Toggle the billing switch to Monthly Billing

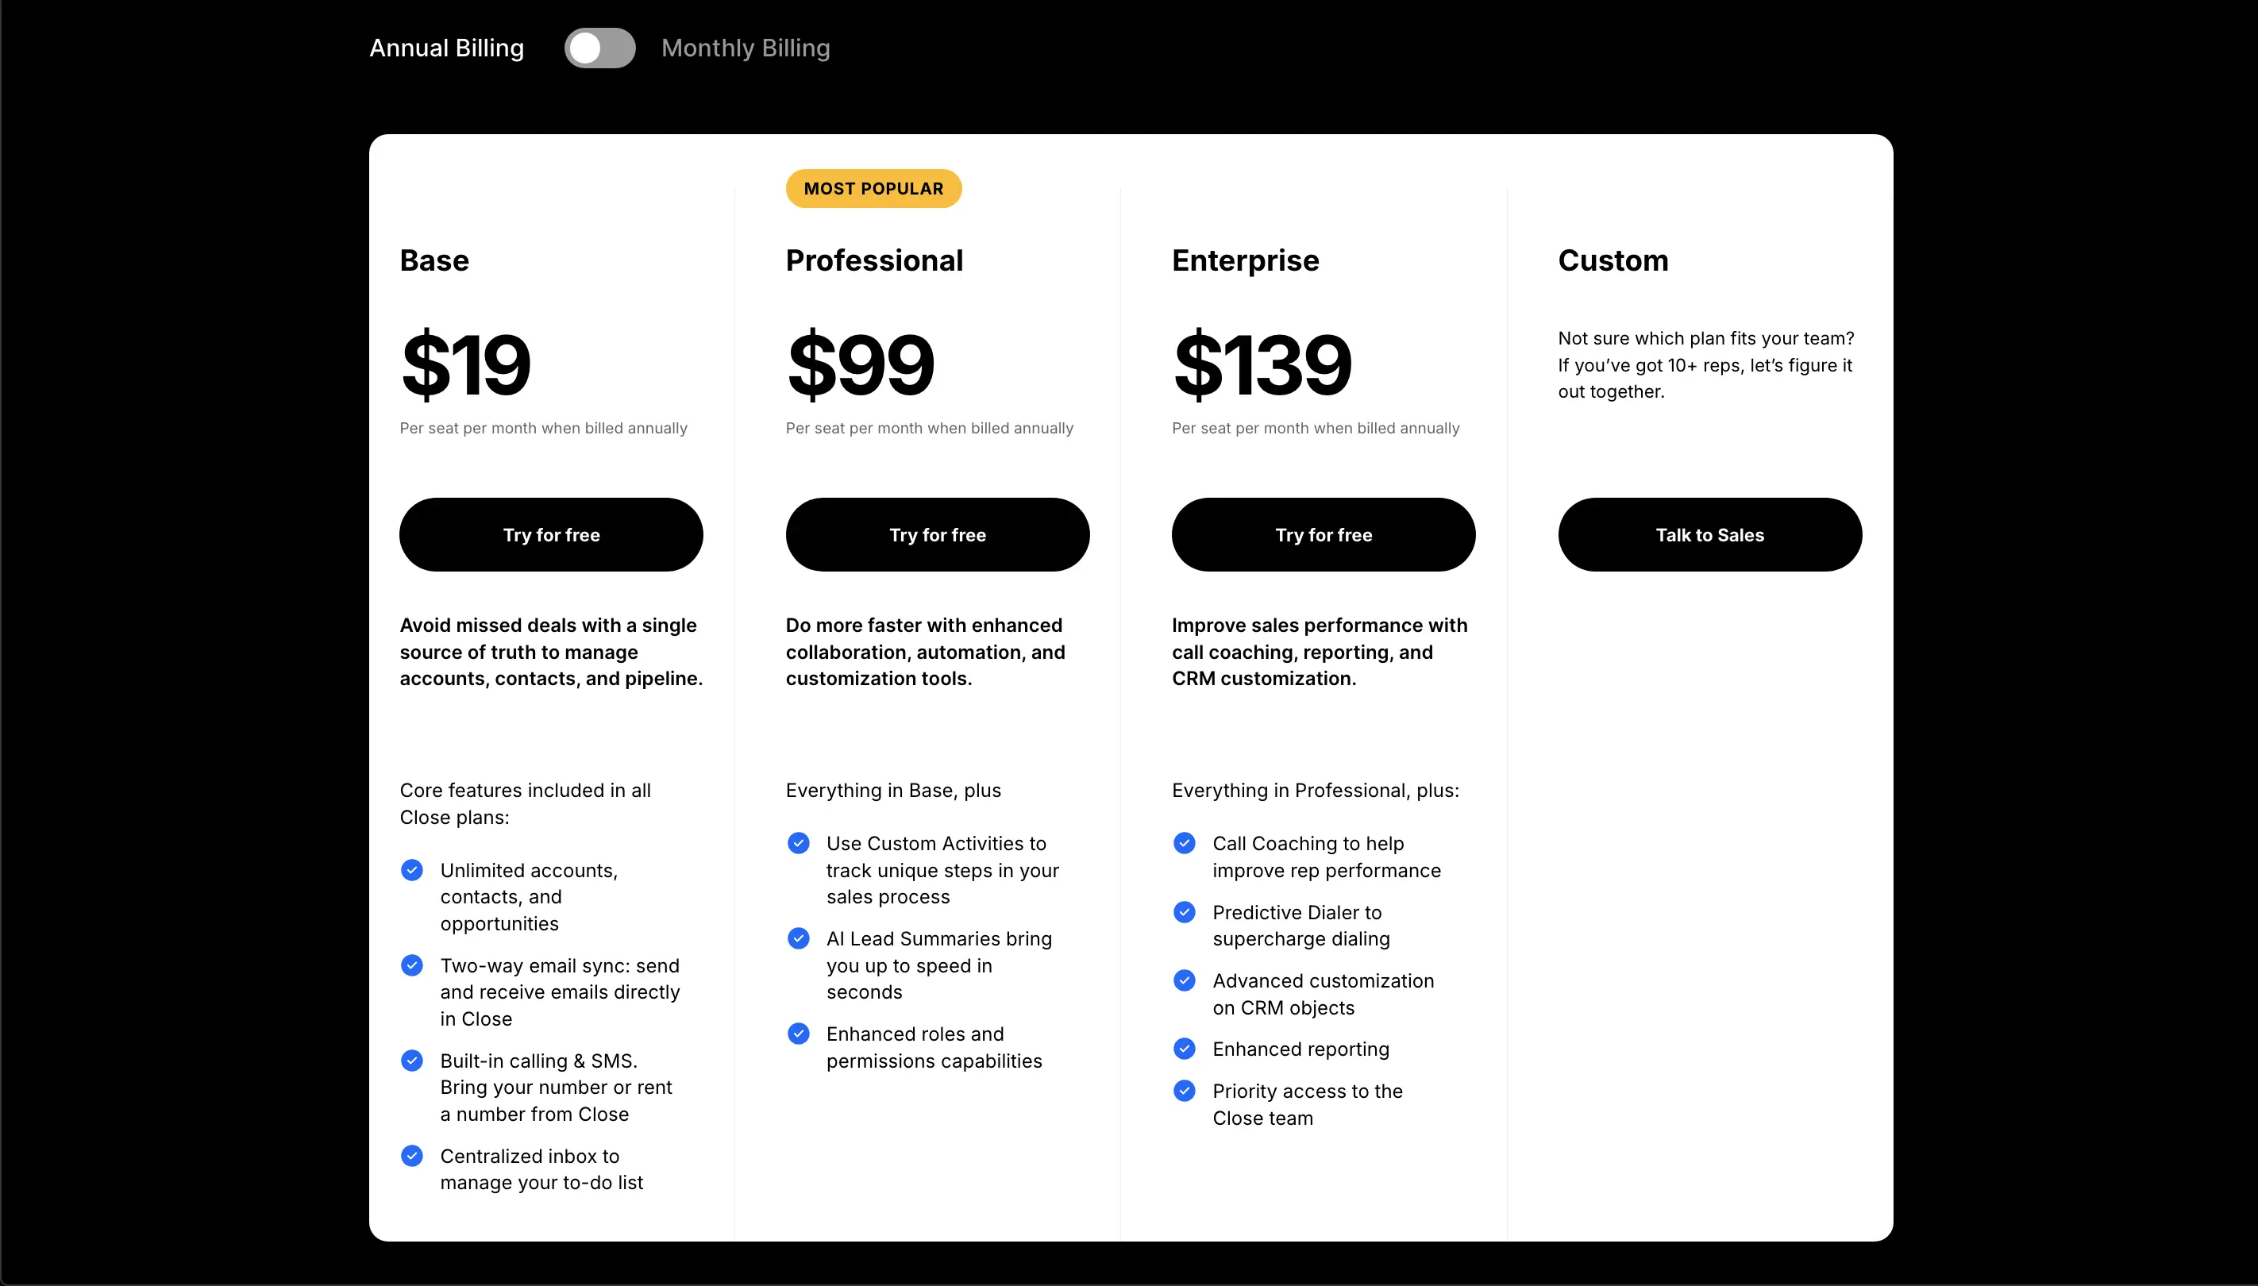[x=599, y=48]
